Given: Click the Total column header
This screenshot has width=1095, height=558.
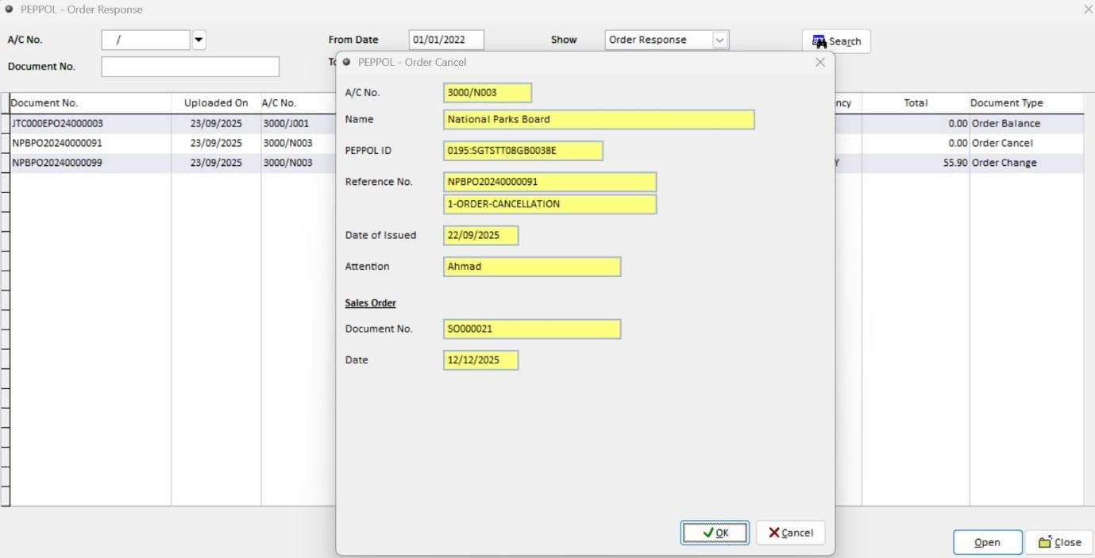Looking at the screenshot, I should click(916, 103).
